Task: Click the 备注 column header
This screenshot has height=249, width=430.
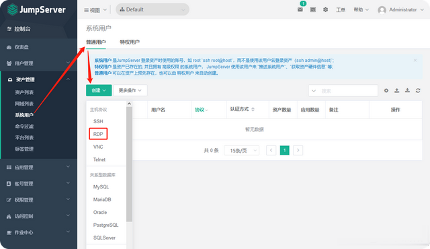Action: point(333,110)
